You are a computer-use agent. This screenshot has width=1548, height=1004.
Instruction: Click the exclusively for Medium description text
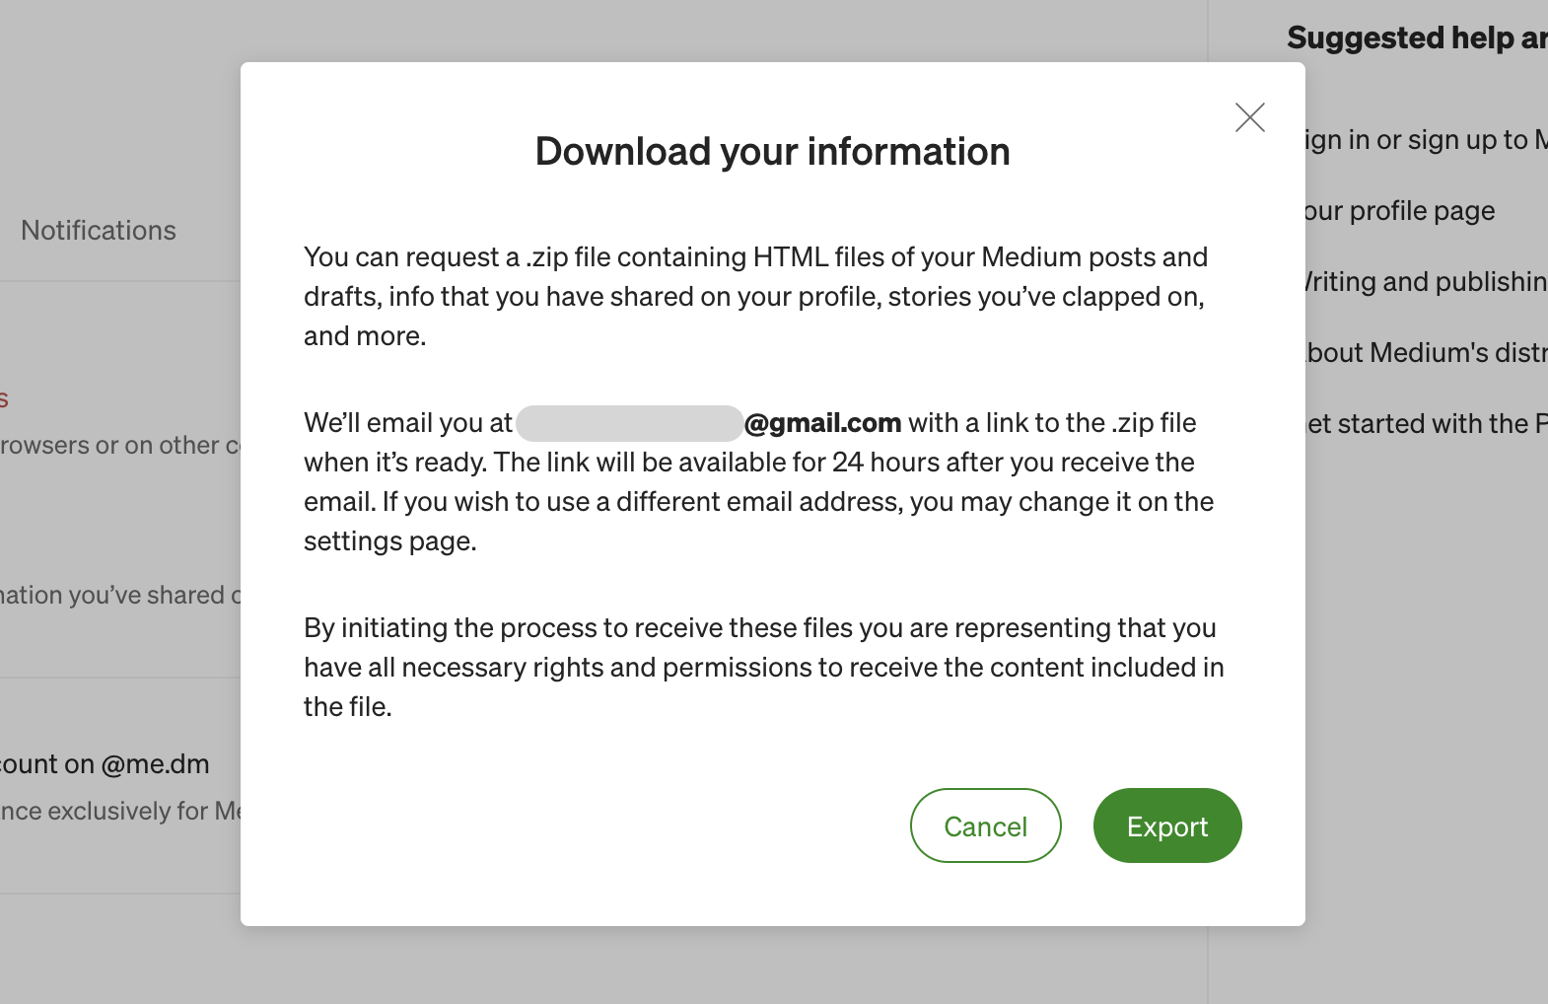[120, 811]
